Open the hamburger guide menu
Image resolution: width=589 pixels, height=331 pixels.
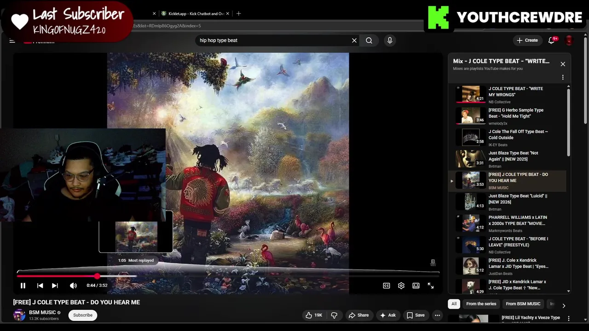[12, 41]
